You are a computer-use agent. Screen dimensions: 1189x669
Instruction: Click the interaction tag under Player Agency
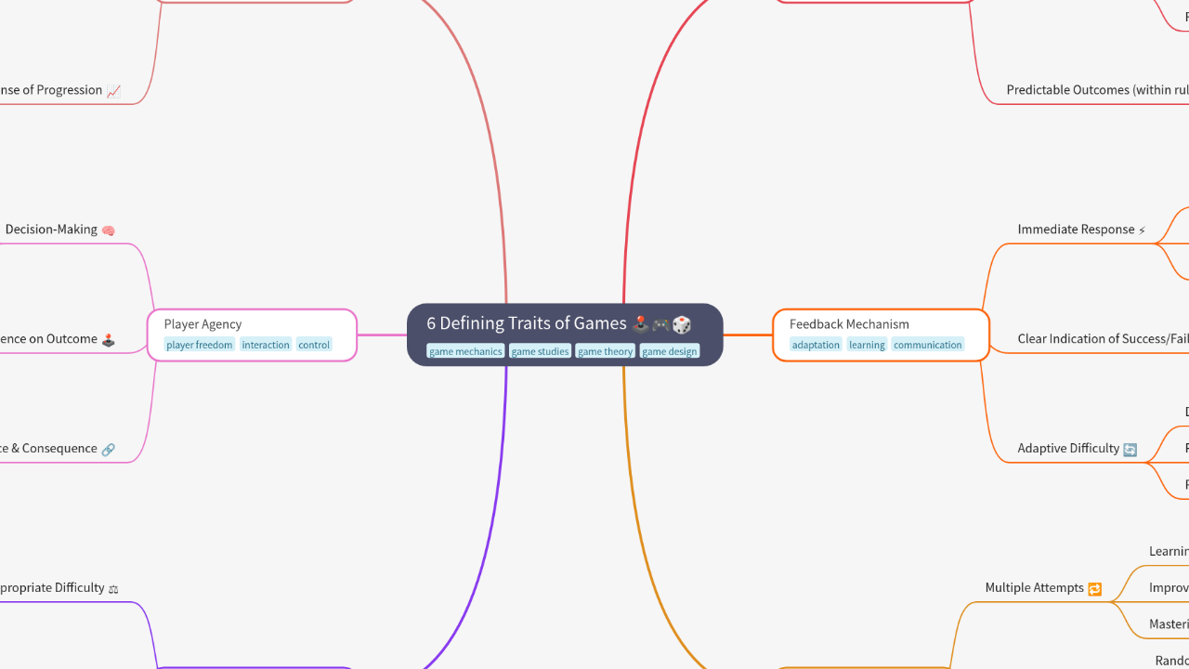pyautogui.click(x=266, y=345)
